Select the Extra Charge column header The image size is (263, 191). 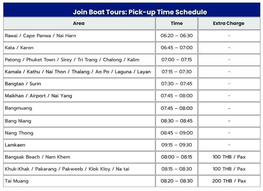229,23
